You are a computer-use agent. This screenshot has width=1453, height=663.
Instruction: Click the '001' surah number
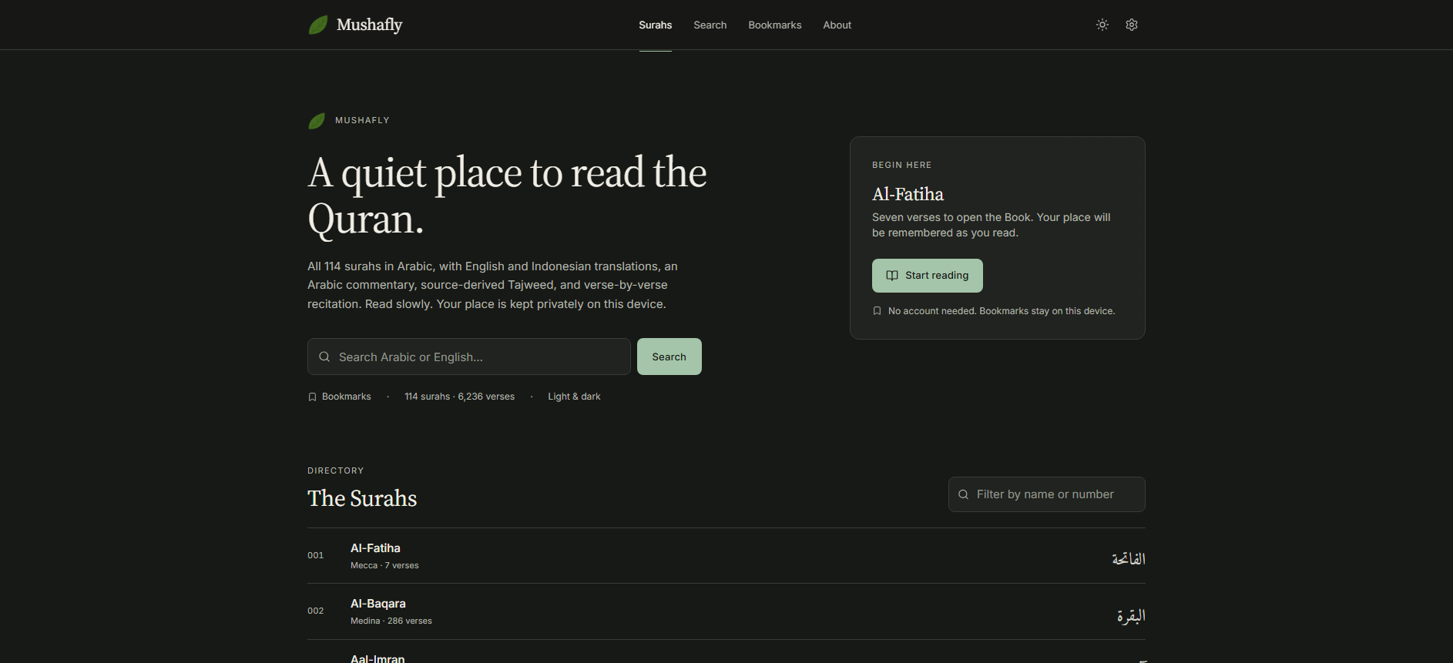point(316,555)
